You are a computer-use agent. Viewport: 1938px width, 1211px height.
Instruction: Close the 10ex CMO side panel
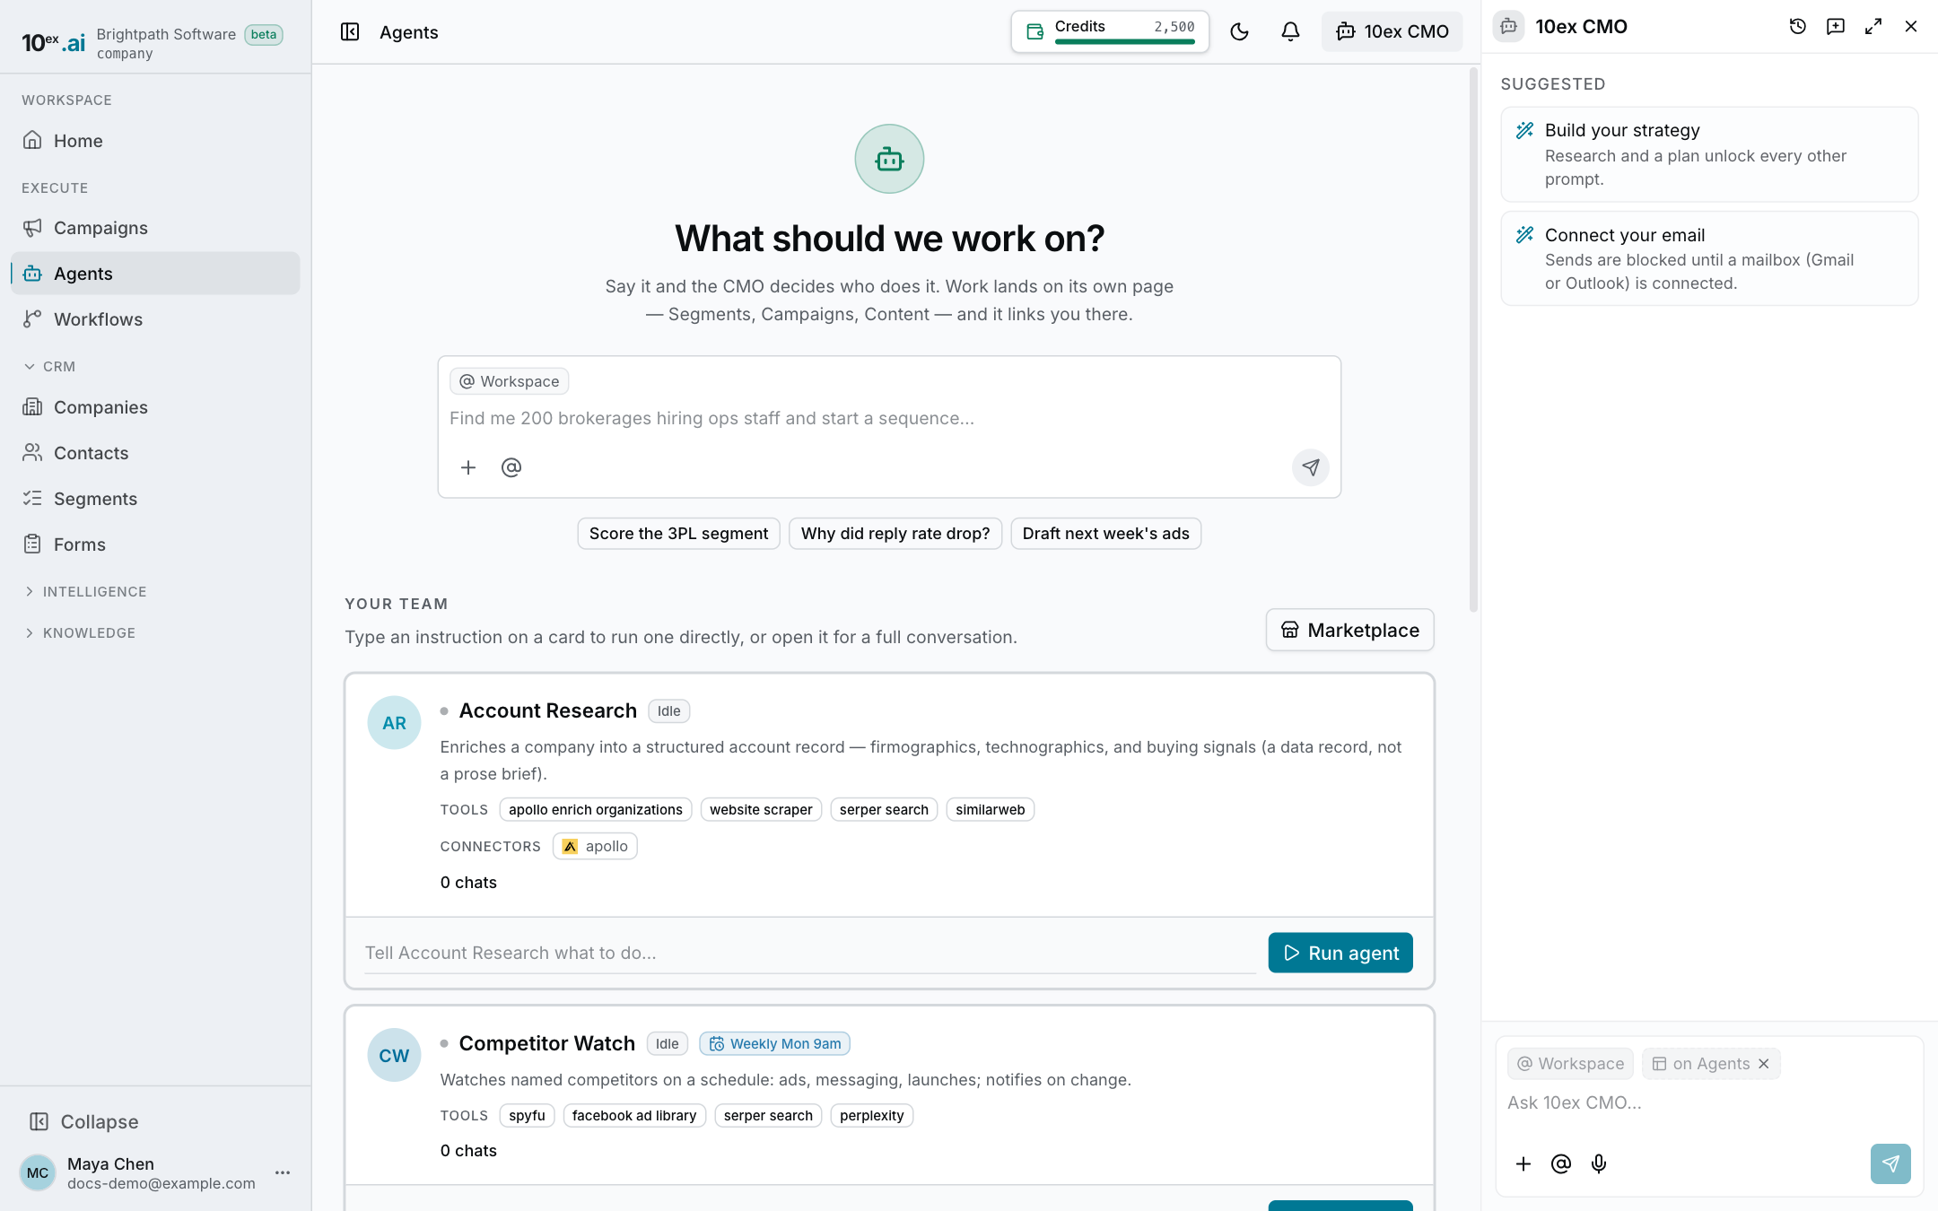1911,27
